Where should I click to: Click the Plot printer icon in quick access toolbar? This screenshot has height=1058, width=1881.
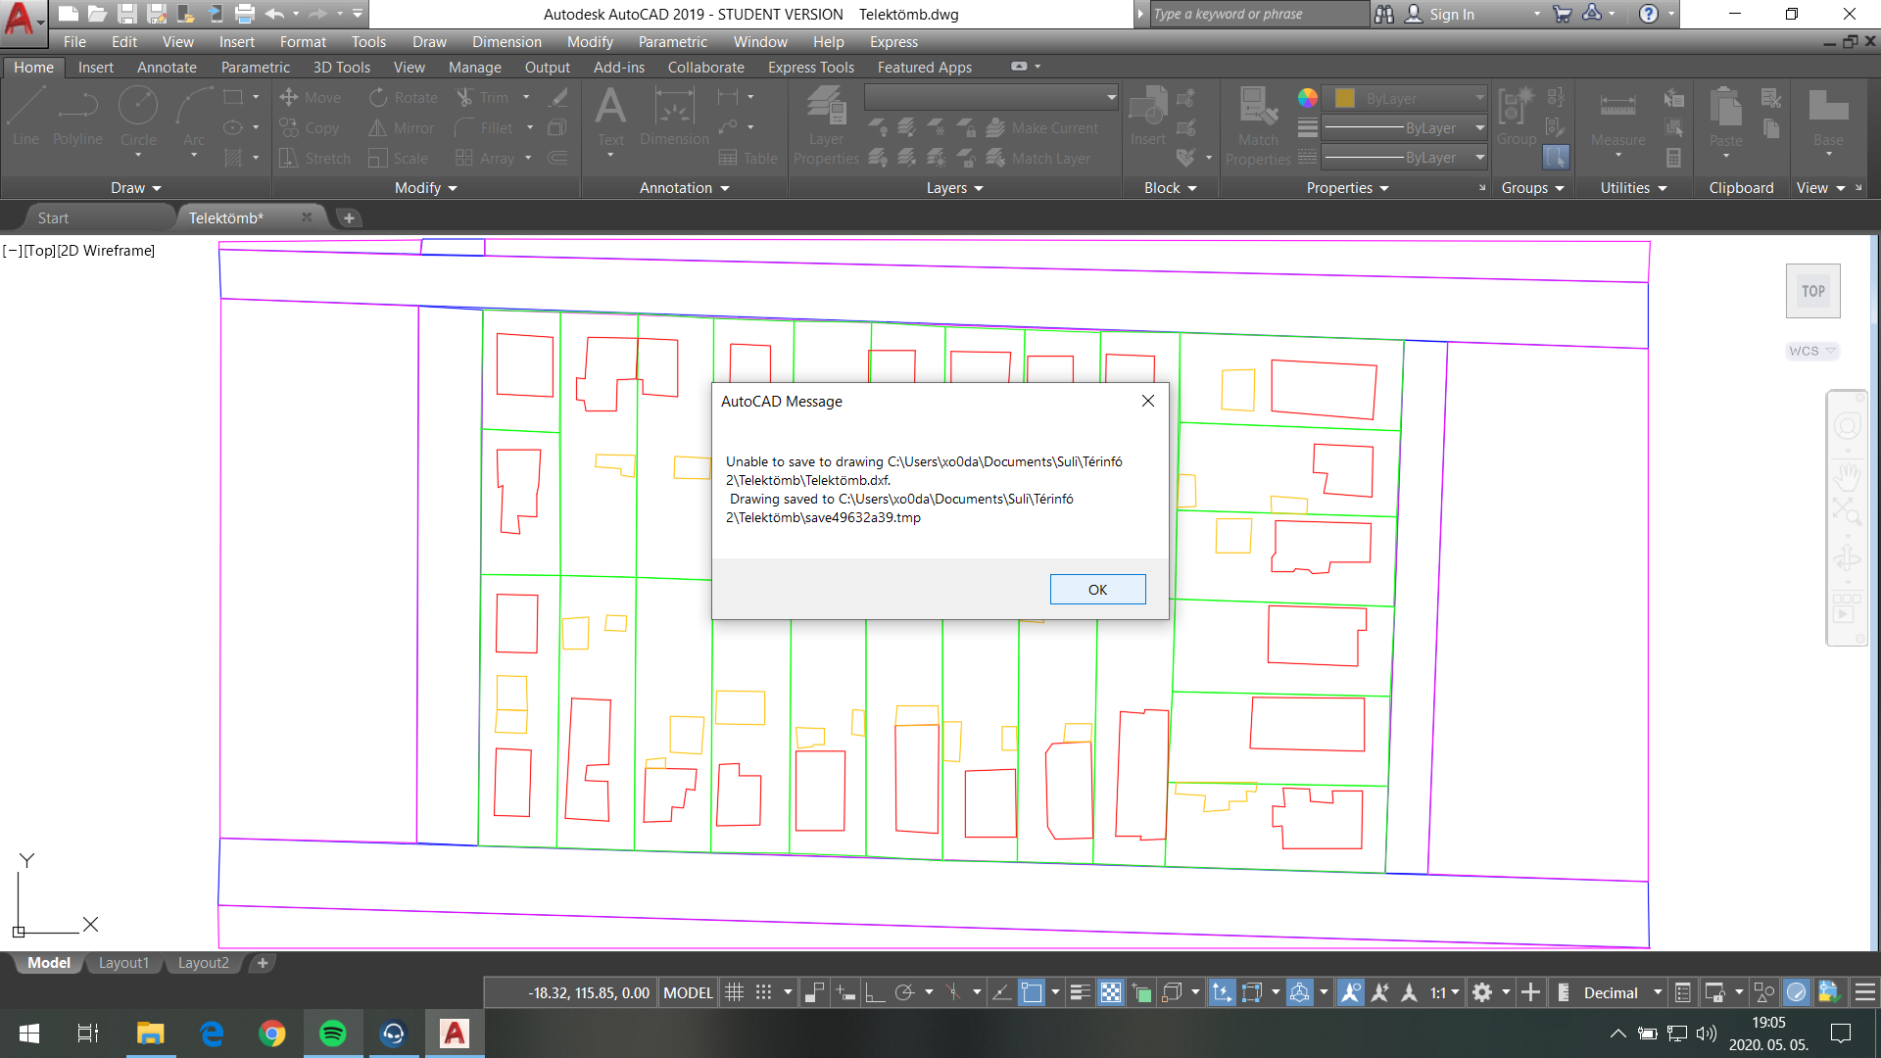[x=245, y=14]
